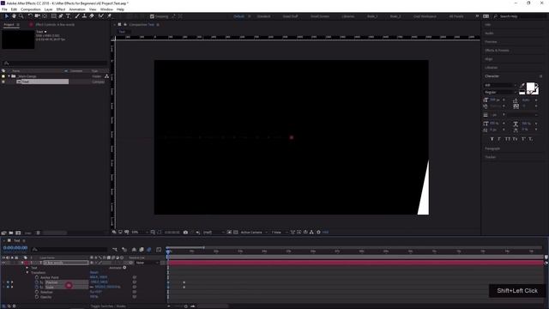The width and height of the screenshot is (549, 309).
Task: Collapse the Main Comps folder
Action: [9, 76]
